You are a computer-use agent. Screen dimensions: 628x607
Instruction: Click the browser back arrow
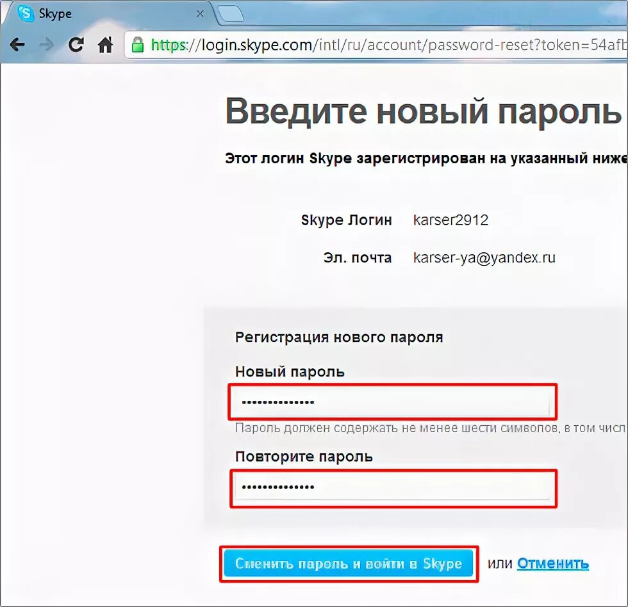tap(17, 44)
